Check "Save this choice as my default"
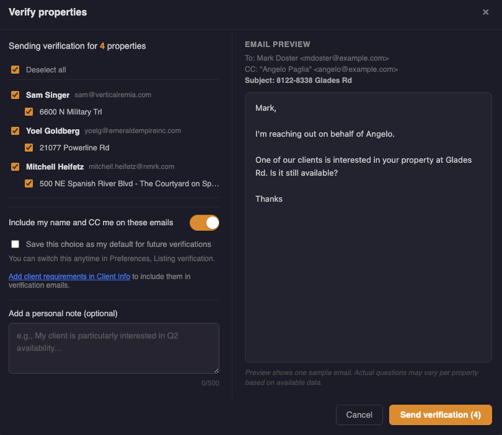 tap(15, 244)
